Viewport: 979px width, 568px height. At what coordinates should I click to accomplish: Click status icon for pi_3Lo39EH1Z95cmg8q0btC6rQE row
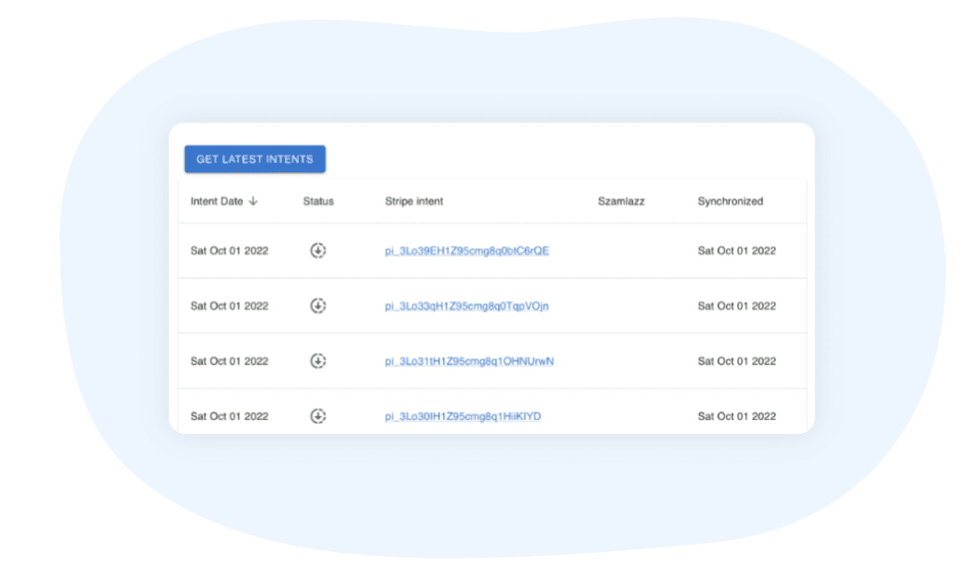317,250
